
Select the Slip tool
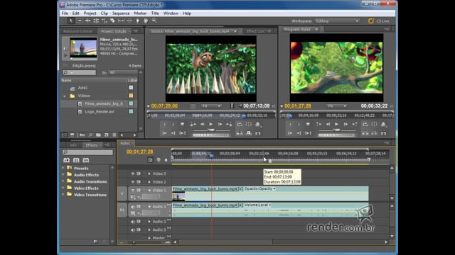tap(121, 21)
